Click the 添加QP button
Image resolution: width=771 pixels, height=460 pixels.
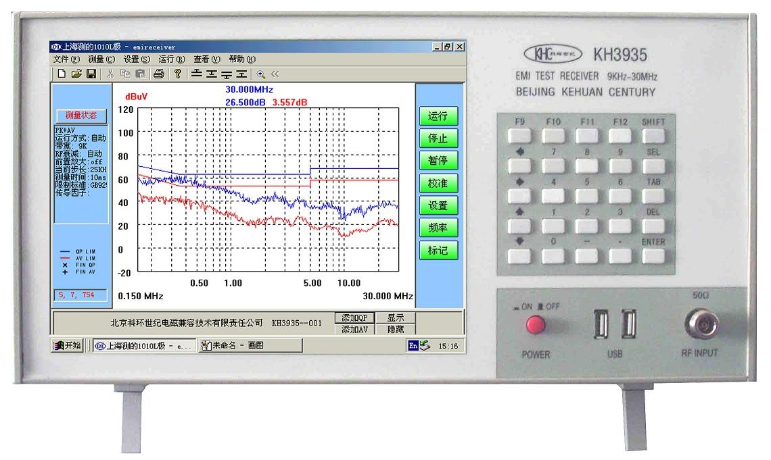pos(354,317)
